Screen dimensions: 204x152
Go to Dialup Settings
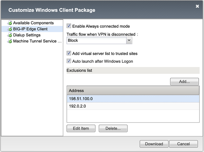tap(27, 35)
